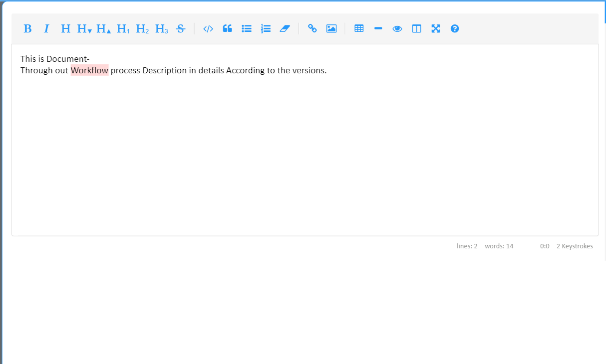Click the word "Description" in second line
The image size is (606, 364).
[x=165, y=70]
